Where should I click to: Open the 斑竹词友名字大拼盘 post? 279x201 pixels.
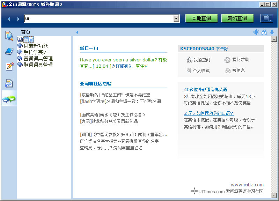coord(119,141)
